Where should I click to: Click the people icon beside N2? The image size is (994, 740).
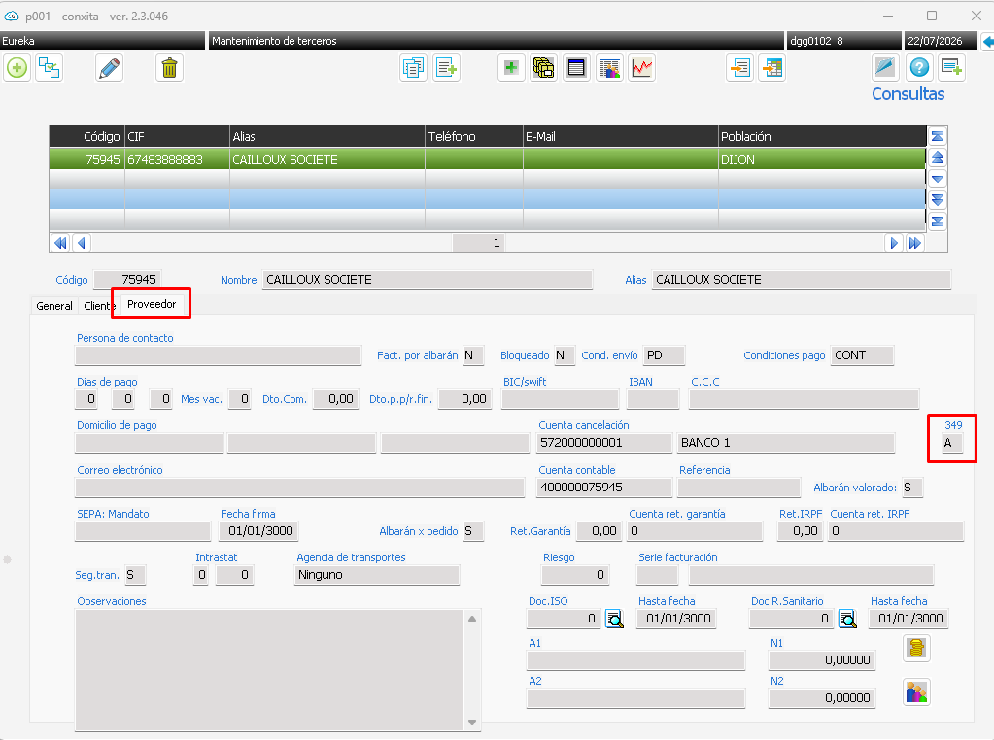(916, 691)
